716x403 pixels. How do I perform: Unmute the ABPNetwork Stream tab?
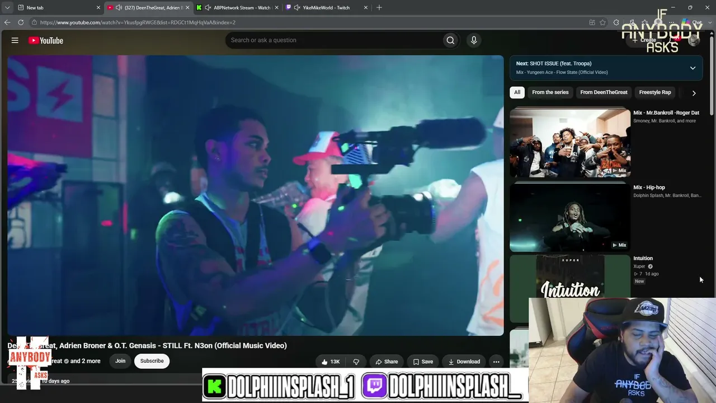208,8
